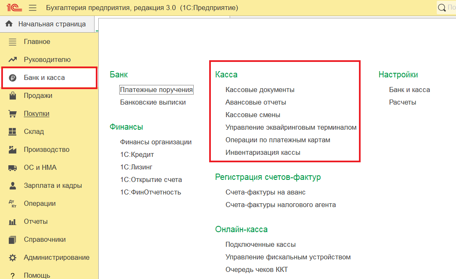Viewport: 456px width, 279px height.
Task: Select Банк и касса section in sidebar
Action: pos(44,78)
